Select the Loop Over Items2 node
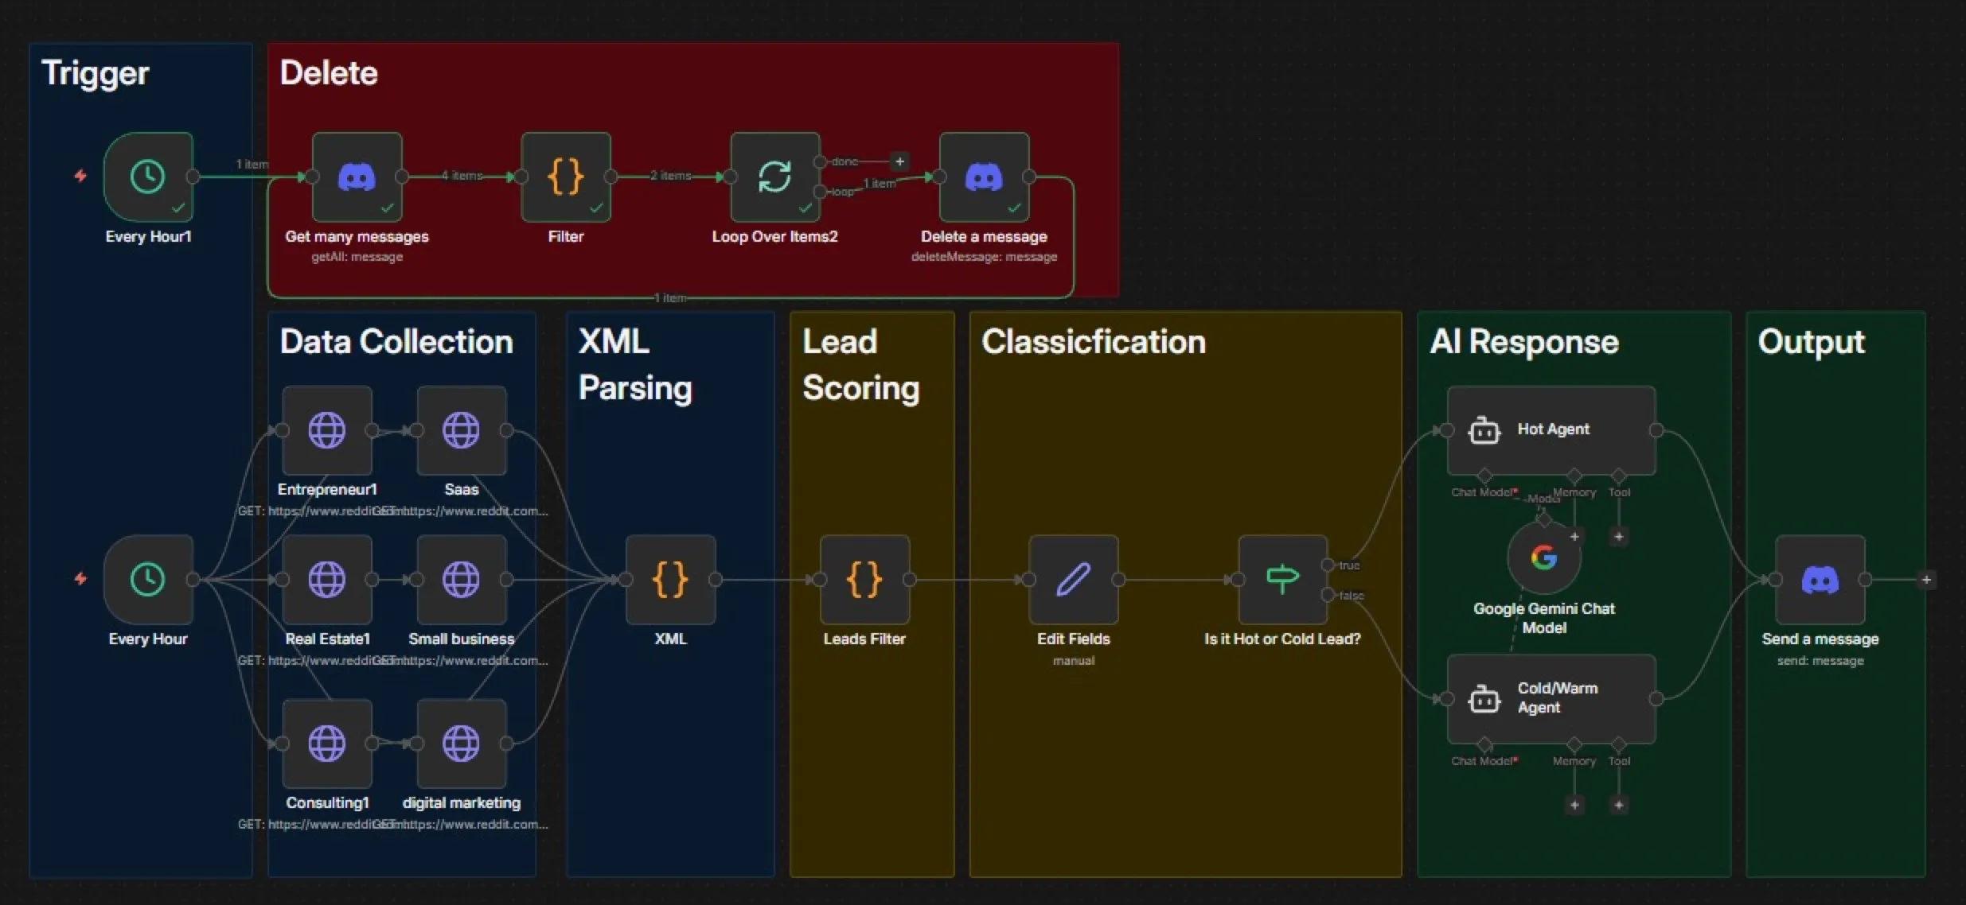Image resolution: width=1966 pixels, height=905 pixels. (775, 177)
